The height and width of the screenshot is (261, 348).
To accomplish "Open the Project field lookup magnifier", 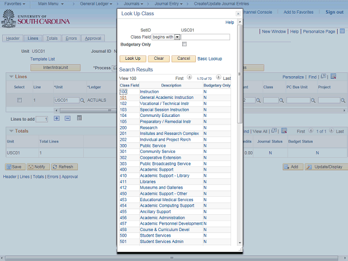I will coord(343,100).
